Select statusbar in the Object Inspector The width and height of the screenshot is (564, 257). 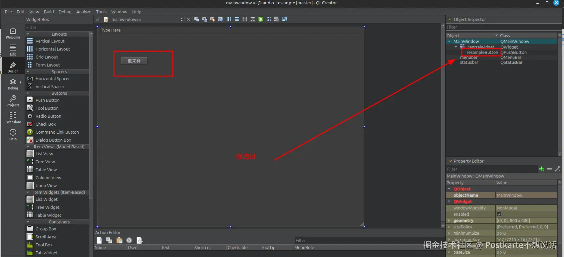(x=469, y=62)
